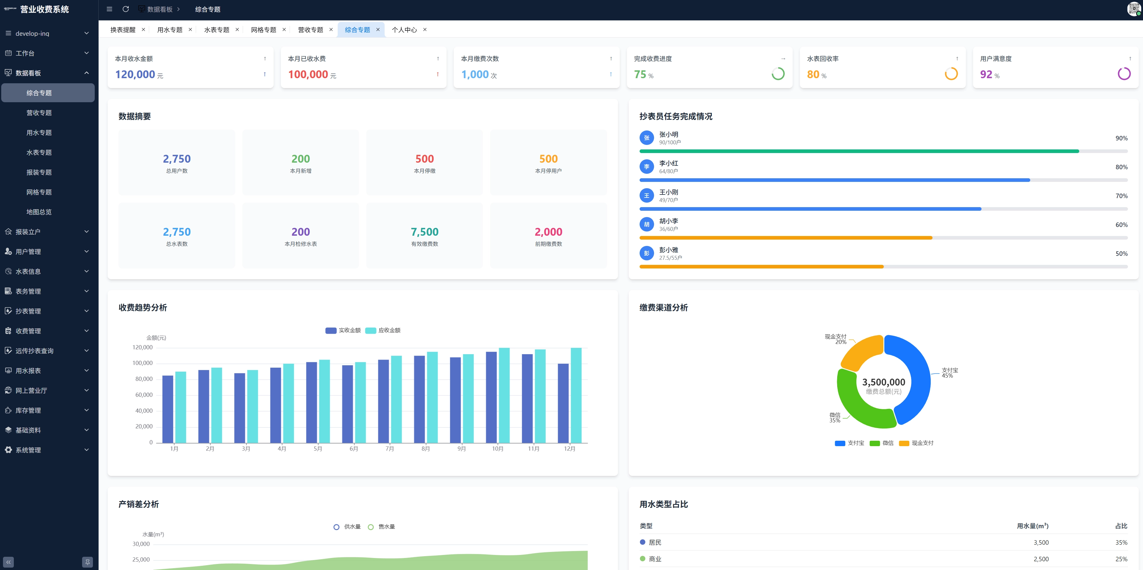Click the 总用户数 2,750 summary card
The image size is (1143, 570).
click(177, 162)
